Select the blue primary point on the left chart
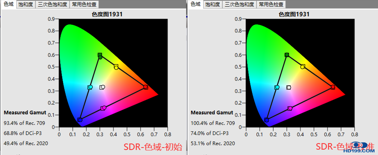The height and width of the screenshot is (155, 378). coord(80,120)
